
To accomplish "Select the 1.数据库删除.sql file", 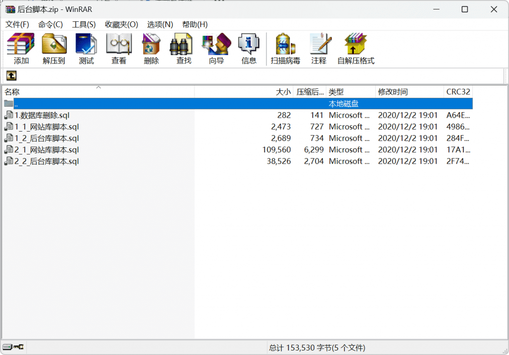I will pos(42,115).
